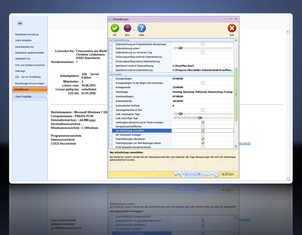Toggle Anzeigenbeginn ist der Beginn des Zeitrasters
Viewport: 302px width, 235px height.
pos(203,83)
